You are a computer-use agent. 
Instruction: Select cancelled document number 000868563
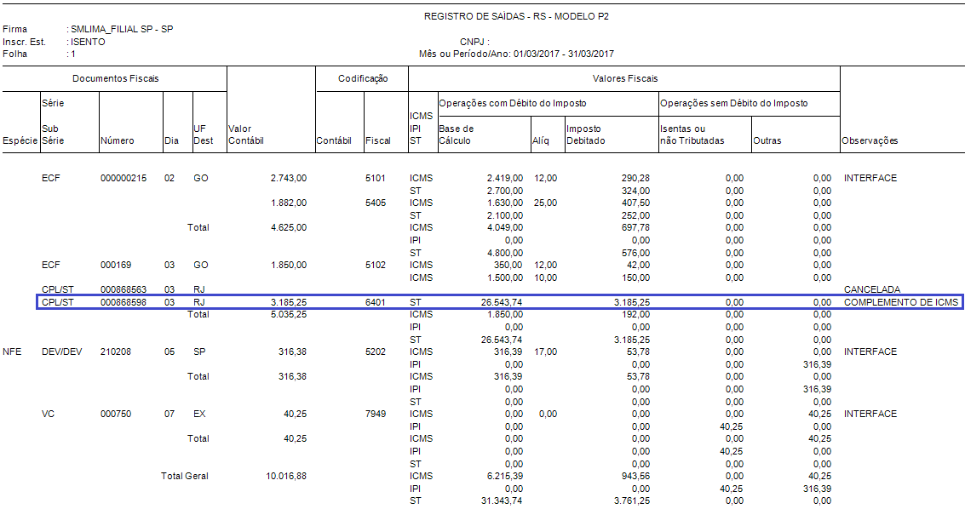123,289
